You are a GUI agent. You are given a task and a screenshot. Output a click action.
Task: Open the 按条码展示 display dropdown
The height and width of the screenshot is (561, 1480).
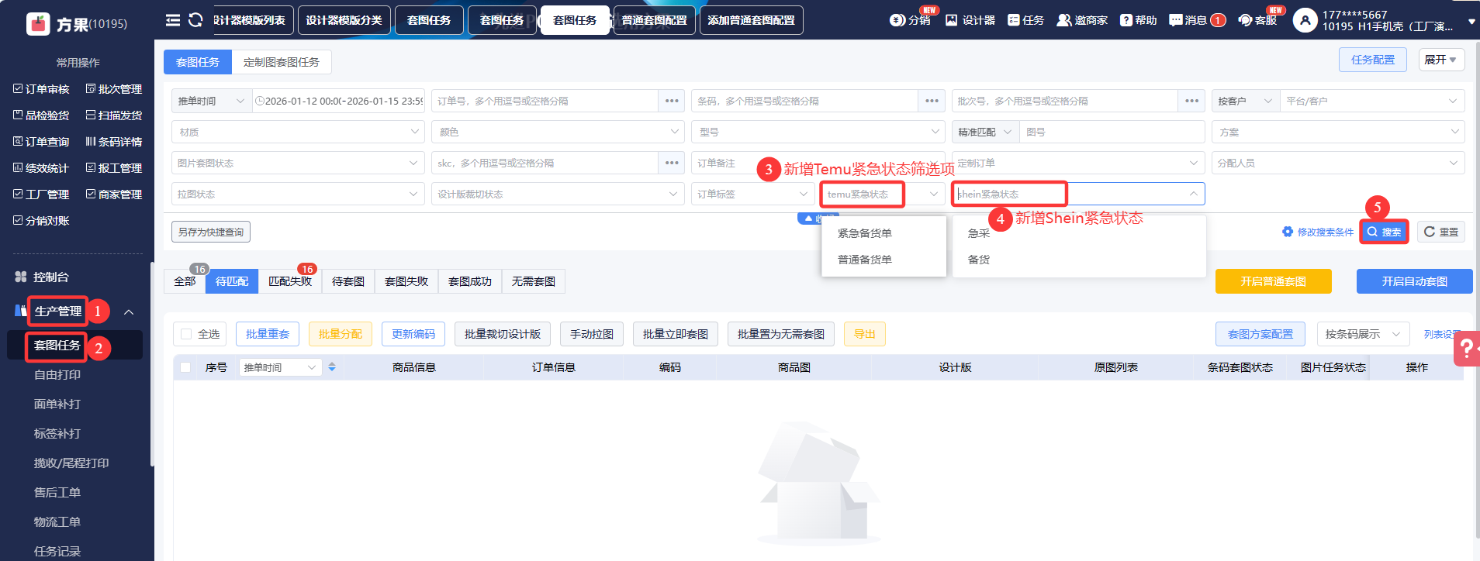[x=1363, y=334]
